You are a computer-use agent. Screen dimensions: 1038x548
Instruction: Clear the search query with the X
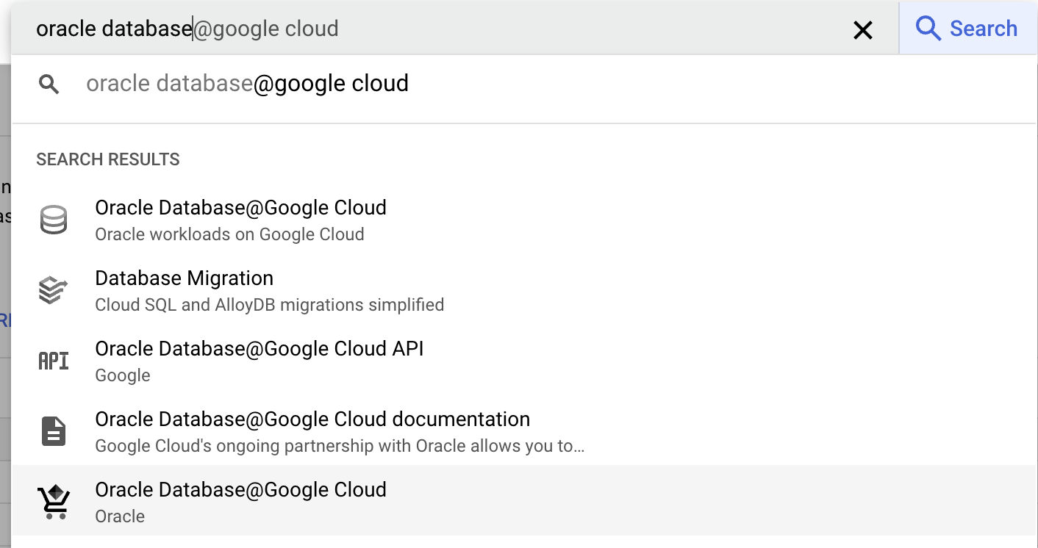pos(862,29)
